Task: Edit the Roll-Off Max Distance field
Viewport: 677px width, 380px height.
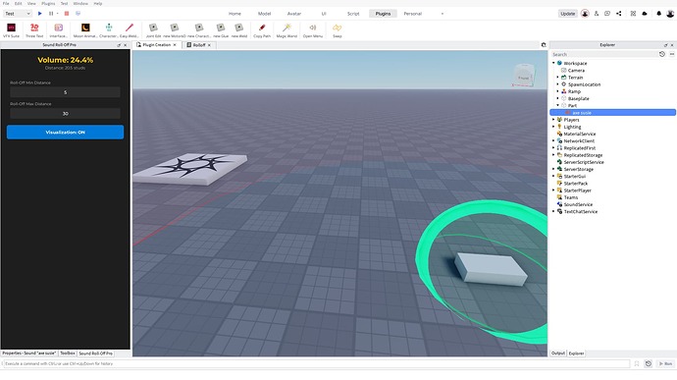Action: coord(65,113)
